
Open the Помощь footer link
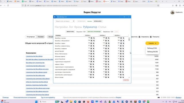[x=5, y=97]
